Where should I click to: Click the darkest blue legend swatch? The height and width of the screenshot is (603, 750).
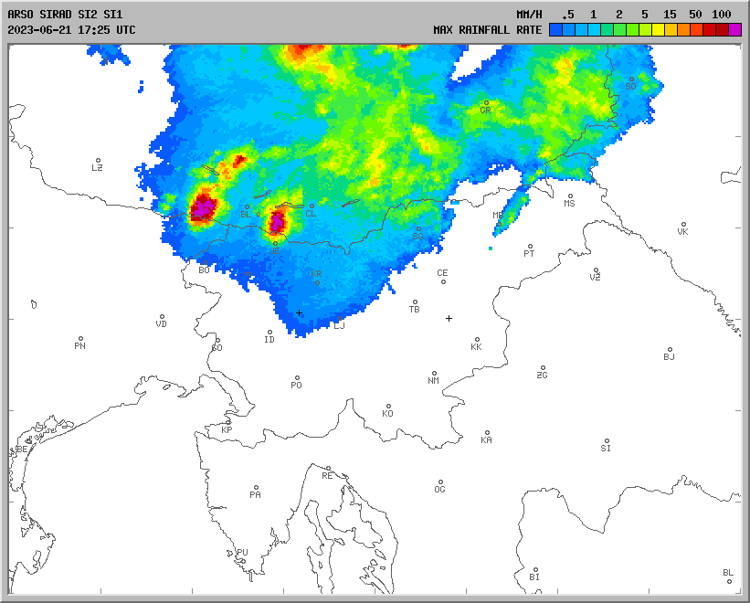(x=555, y=29)
